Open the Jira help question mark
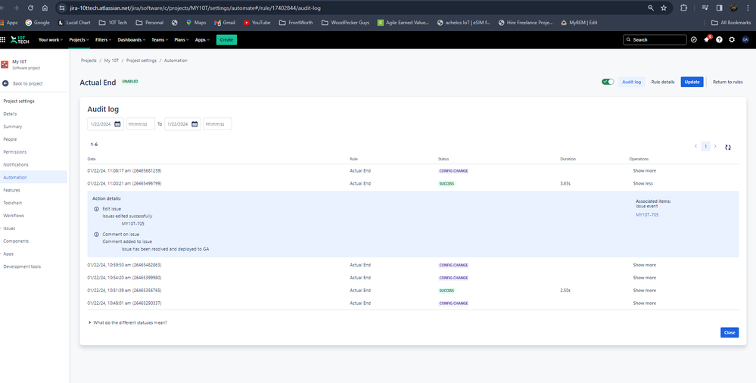The height and width of the screenshot is (383, 756). (x=719, y=39)
